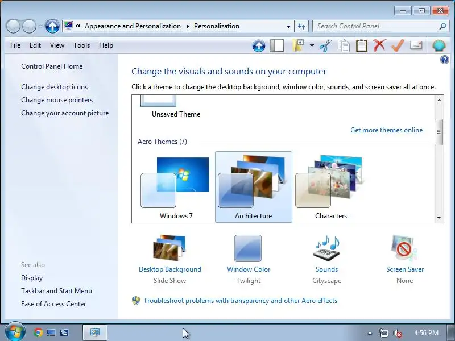This screenshot has width=455, height=341.
Task: Open the dropdown arrow next to folder icon
Action: [x=312, y=45]
